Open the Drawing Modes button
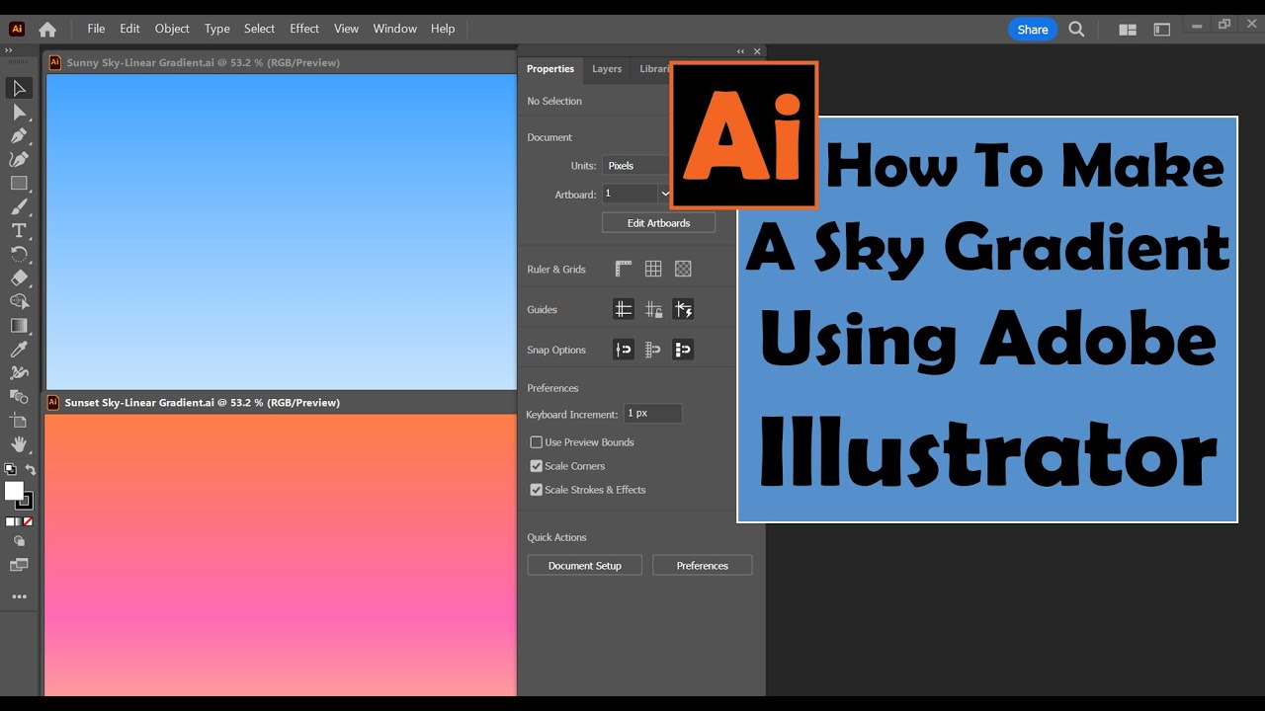This screenshot has height=711, width=1265. click(x=19, y=541)
